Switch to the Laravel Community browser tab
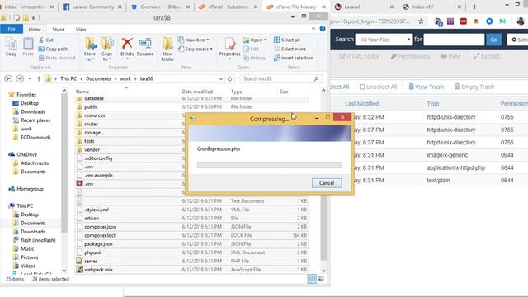The width and height of the screenshot is (528, 297). pyautogui.click(x=92, y=7)
